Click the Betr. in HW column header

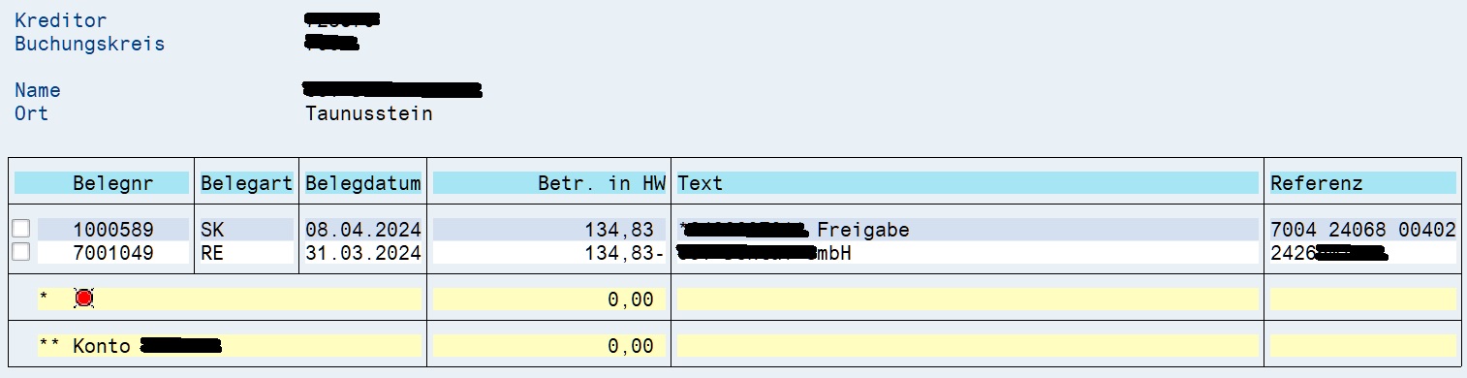click(549, 183)
